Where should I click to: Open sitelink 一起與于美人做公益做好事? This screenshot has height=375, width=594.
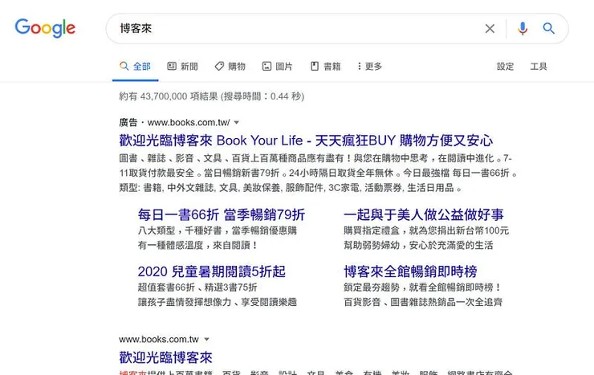(424, 214)
